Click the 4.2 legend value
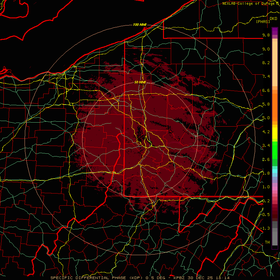This screenshot has height=280, width=280. pyautogui.click(x=266, y=132)
